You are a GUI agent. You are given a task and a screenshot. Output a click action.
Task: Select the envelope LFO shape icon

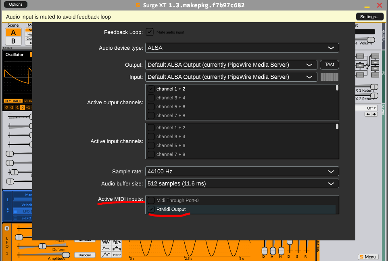106,248
